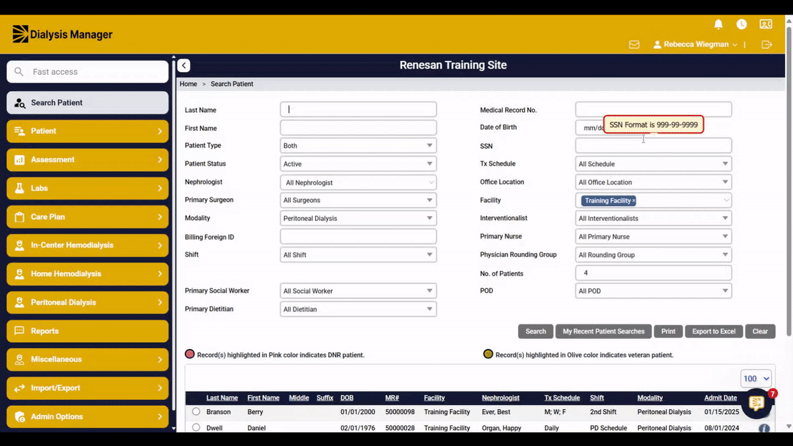Collapse sidebar with the back arrow icon
The height and width of the screenshot is (446, 793).
[x=184, y=65]
